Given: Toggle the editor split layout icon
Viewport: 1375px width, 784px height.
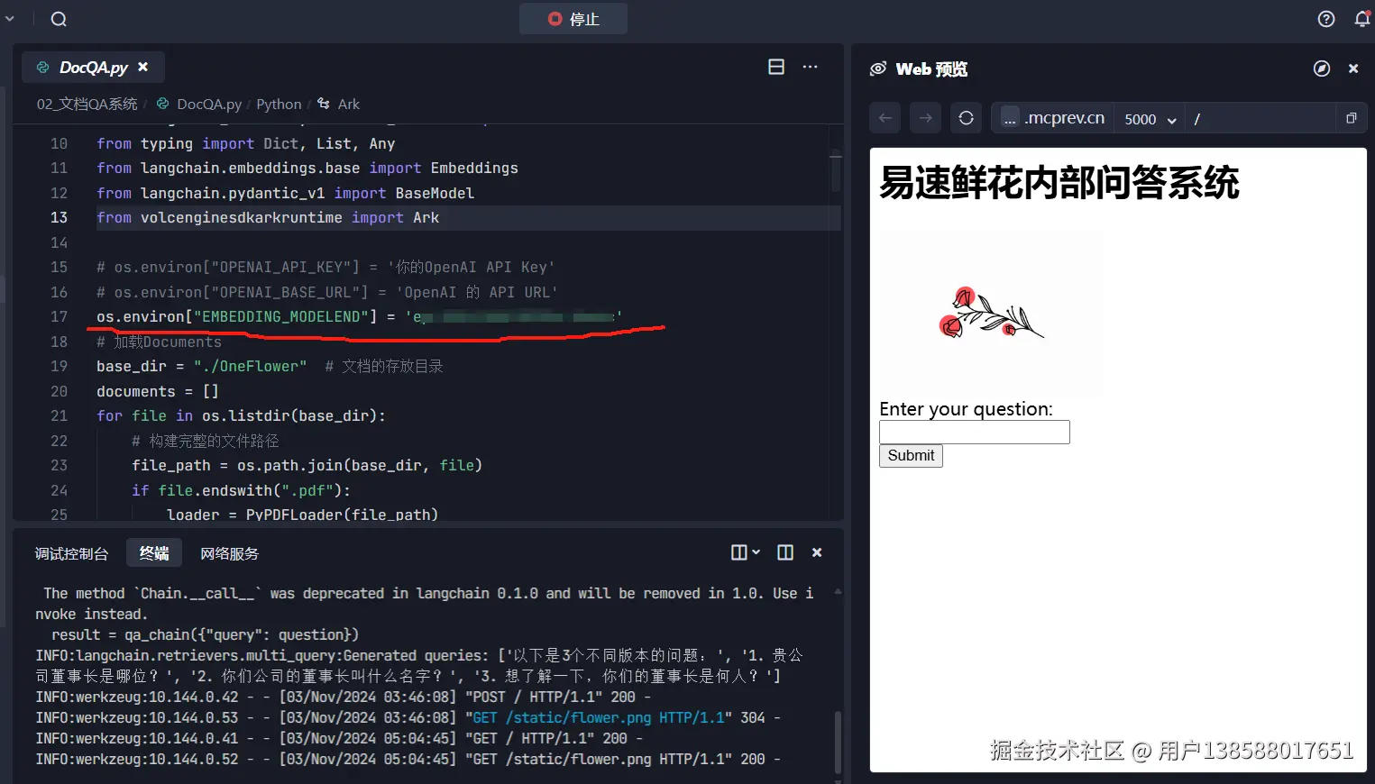Looking at the screenshot, I should click(776, 67).
